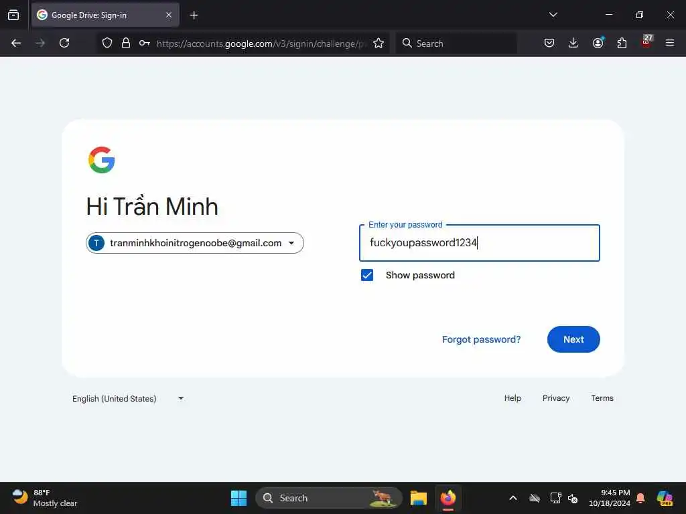686x514 pixels.
Task: Reload the current page
Action: point(64,43)
